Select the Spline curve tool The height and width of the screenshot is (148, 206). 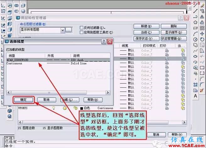[196, 51]
